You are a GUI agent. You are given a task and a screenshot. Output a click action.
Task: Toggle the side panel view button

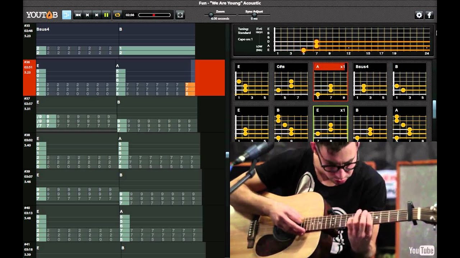66,15
